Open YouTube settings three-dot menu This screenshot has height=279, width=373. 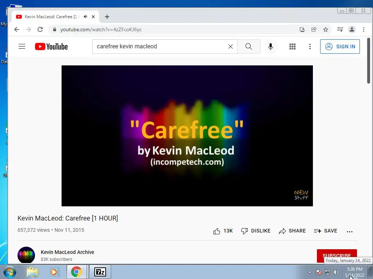(310, 46)
